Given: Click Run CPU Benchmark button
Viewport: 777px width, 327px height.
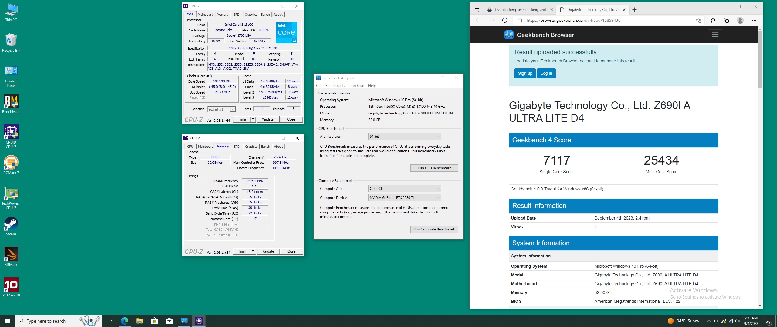Looking at the screenshot, I should click(434, 168).
